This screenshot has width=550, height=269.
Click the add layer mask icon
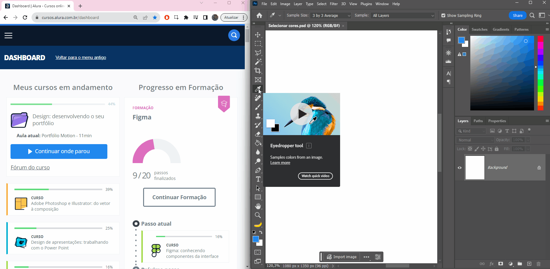point(501,264)
